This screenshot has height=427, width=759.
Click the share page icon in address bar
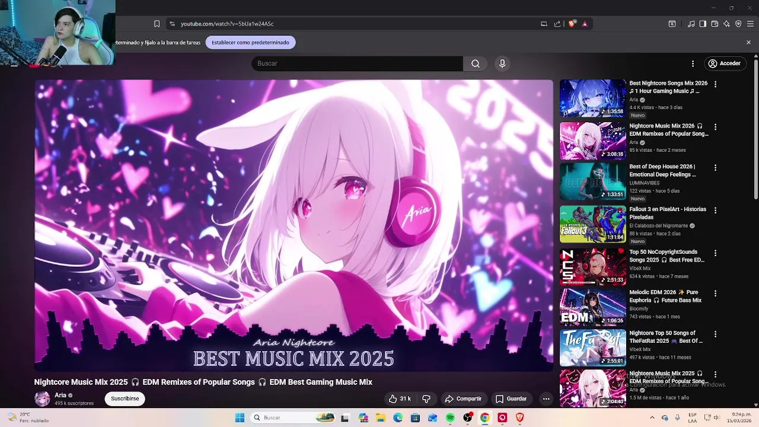(x=557, y=24)
